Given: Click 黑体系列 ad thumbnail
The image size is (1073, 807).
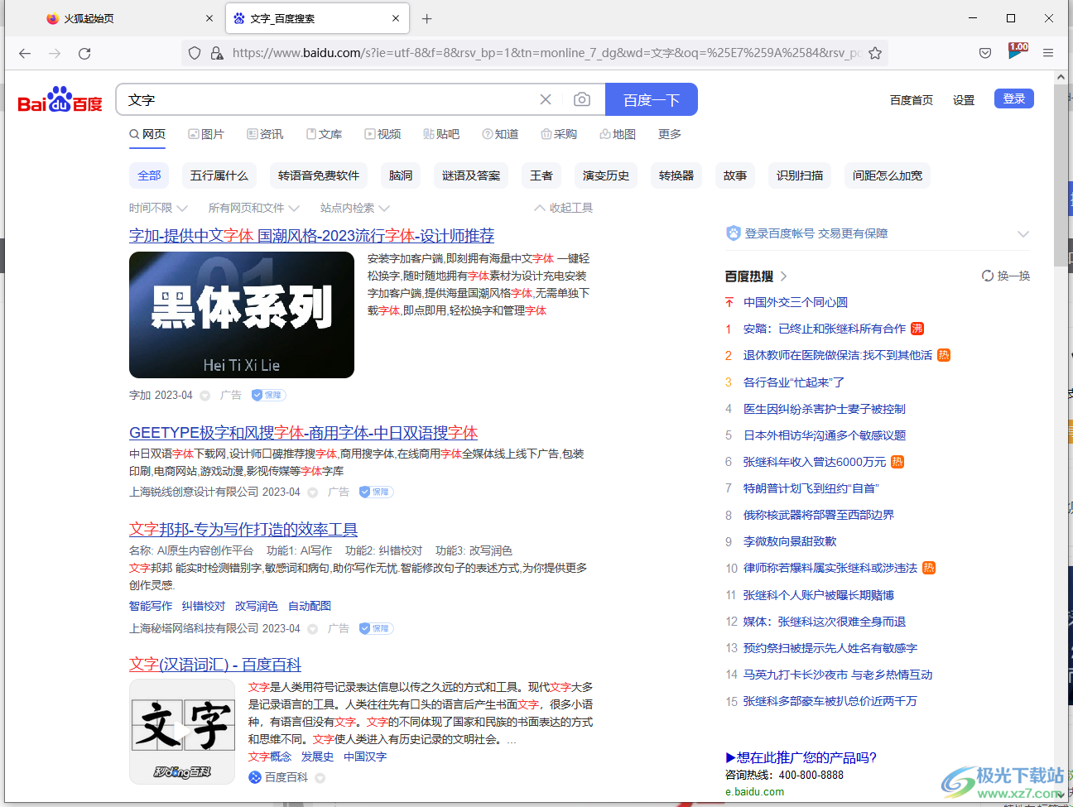Looking at the screenshot, I should pos(242,315).
